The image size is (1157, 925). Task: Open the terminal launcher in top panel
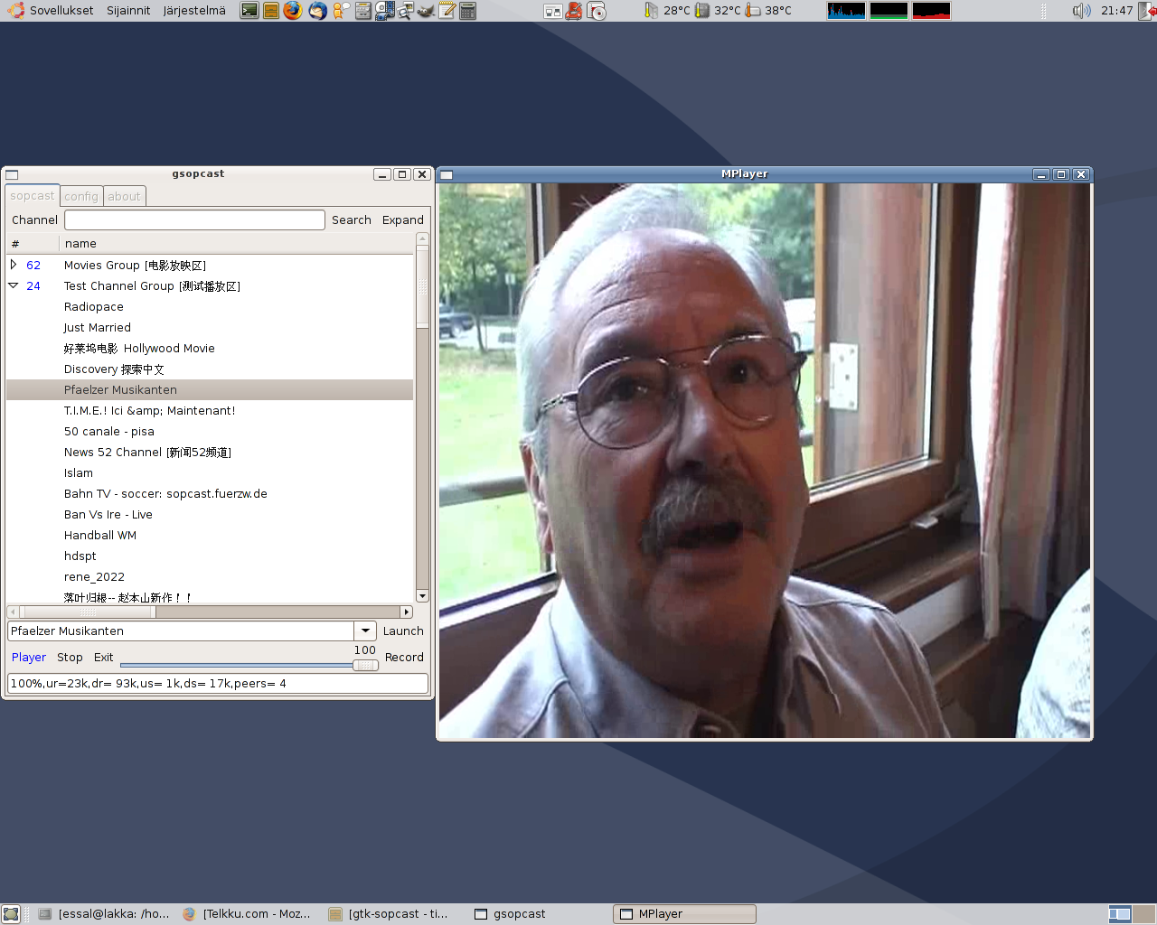(x=249, y=11)
